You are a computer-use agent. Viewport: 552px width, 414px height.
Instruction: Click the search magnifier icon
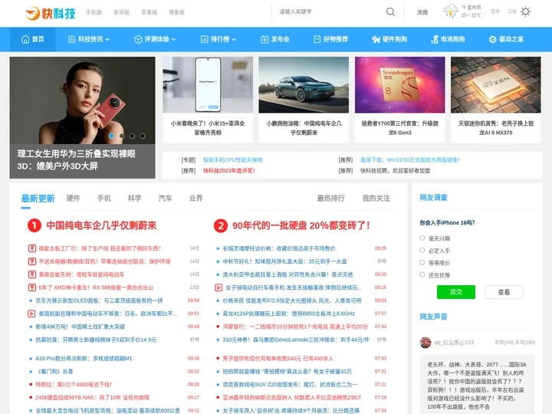pos(390,12)
